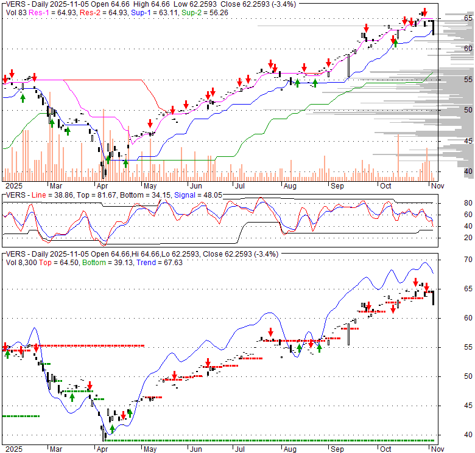The width and height of the screenshot is (475, 453).
Task: Click the red arrow in late September on the top chart
Action: 366,28
